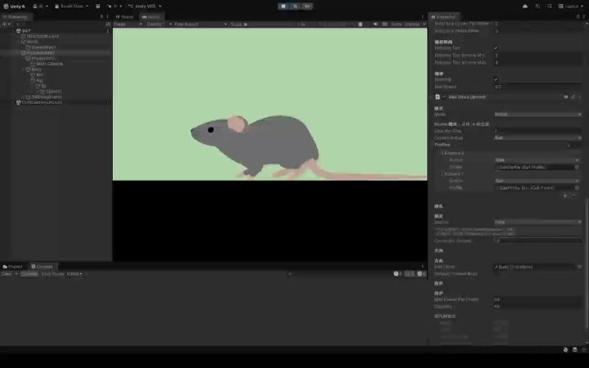This screenshot has height=368, width=589.
Task: Lock the Inspector panel with the lock icon
Action: coord(578,17)
